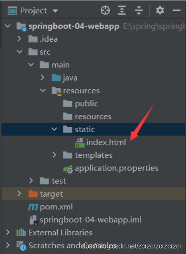
Task: Click the Spring application.properties leaf icon
Action: [x=68, y=169]
